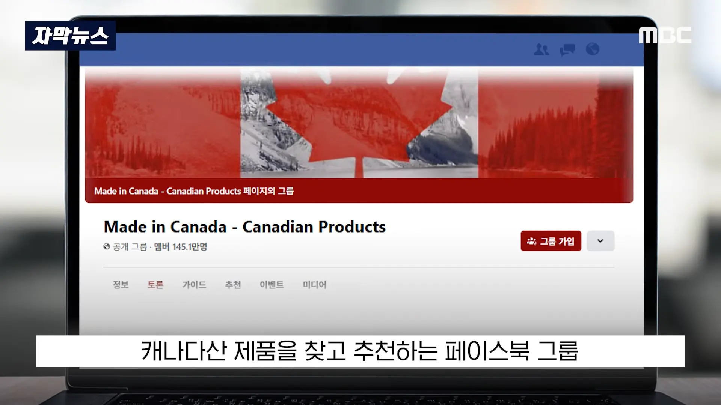The width and height of the screenshot is (721, 405).
Task: Open the 가이드 tab
Action: [x=194, y=285]
